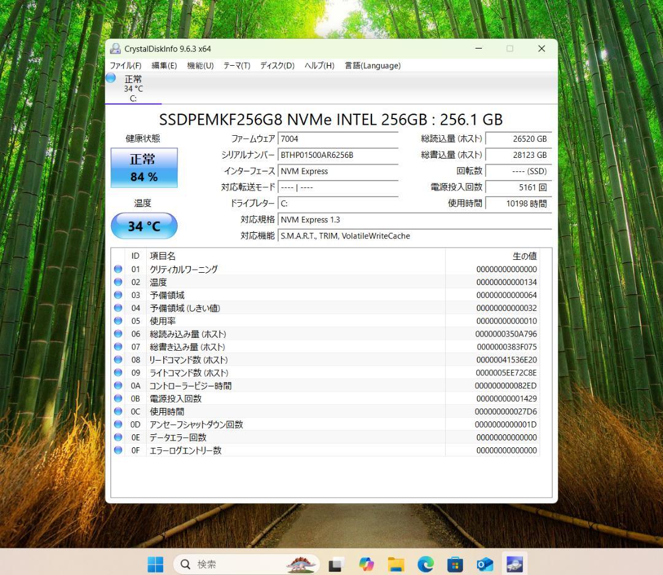Select the C: drive tab above the drive name

click(x=134, y=88)
